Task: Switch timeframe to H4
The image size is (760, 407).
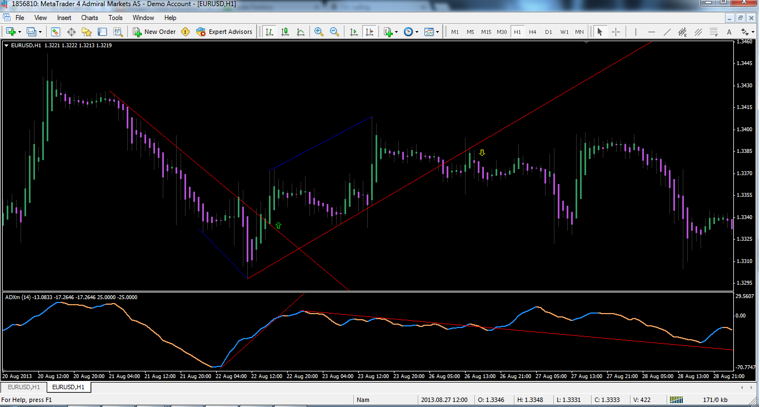Action: point(532,32)
